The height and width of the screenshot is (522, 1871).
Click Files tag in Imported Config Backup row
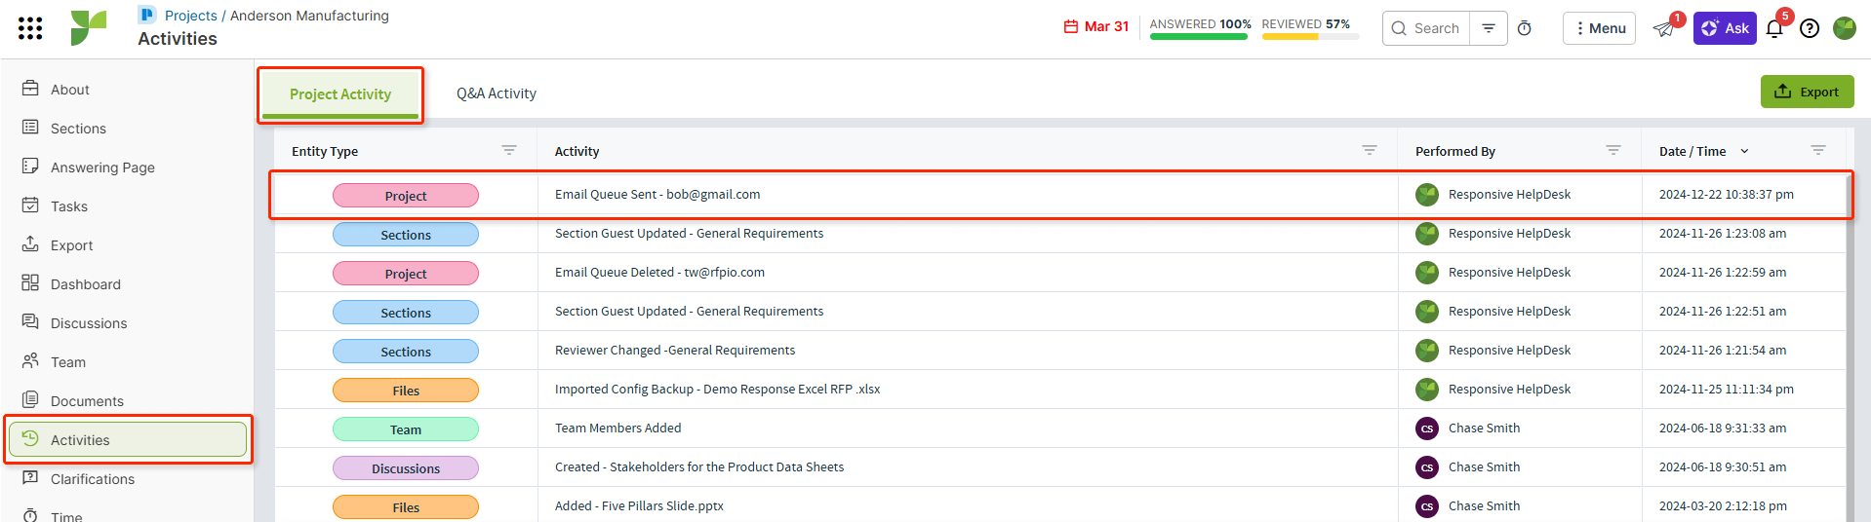click(406, 391)
